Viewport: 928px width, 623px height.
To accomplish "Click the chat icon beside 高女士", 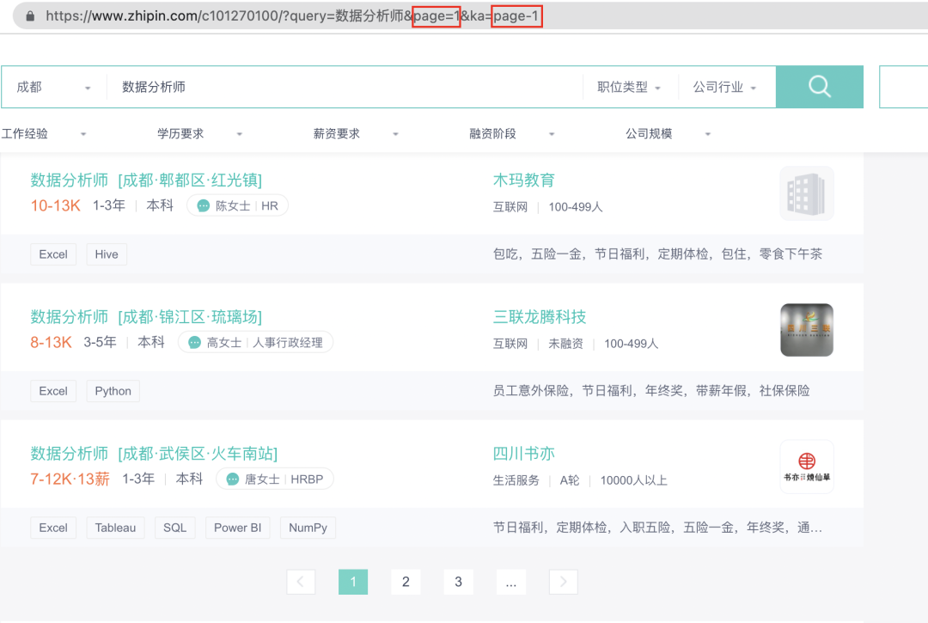I will click(195, 342).
